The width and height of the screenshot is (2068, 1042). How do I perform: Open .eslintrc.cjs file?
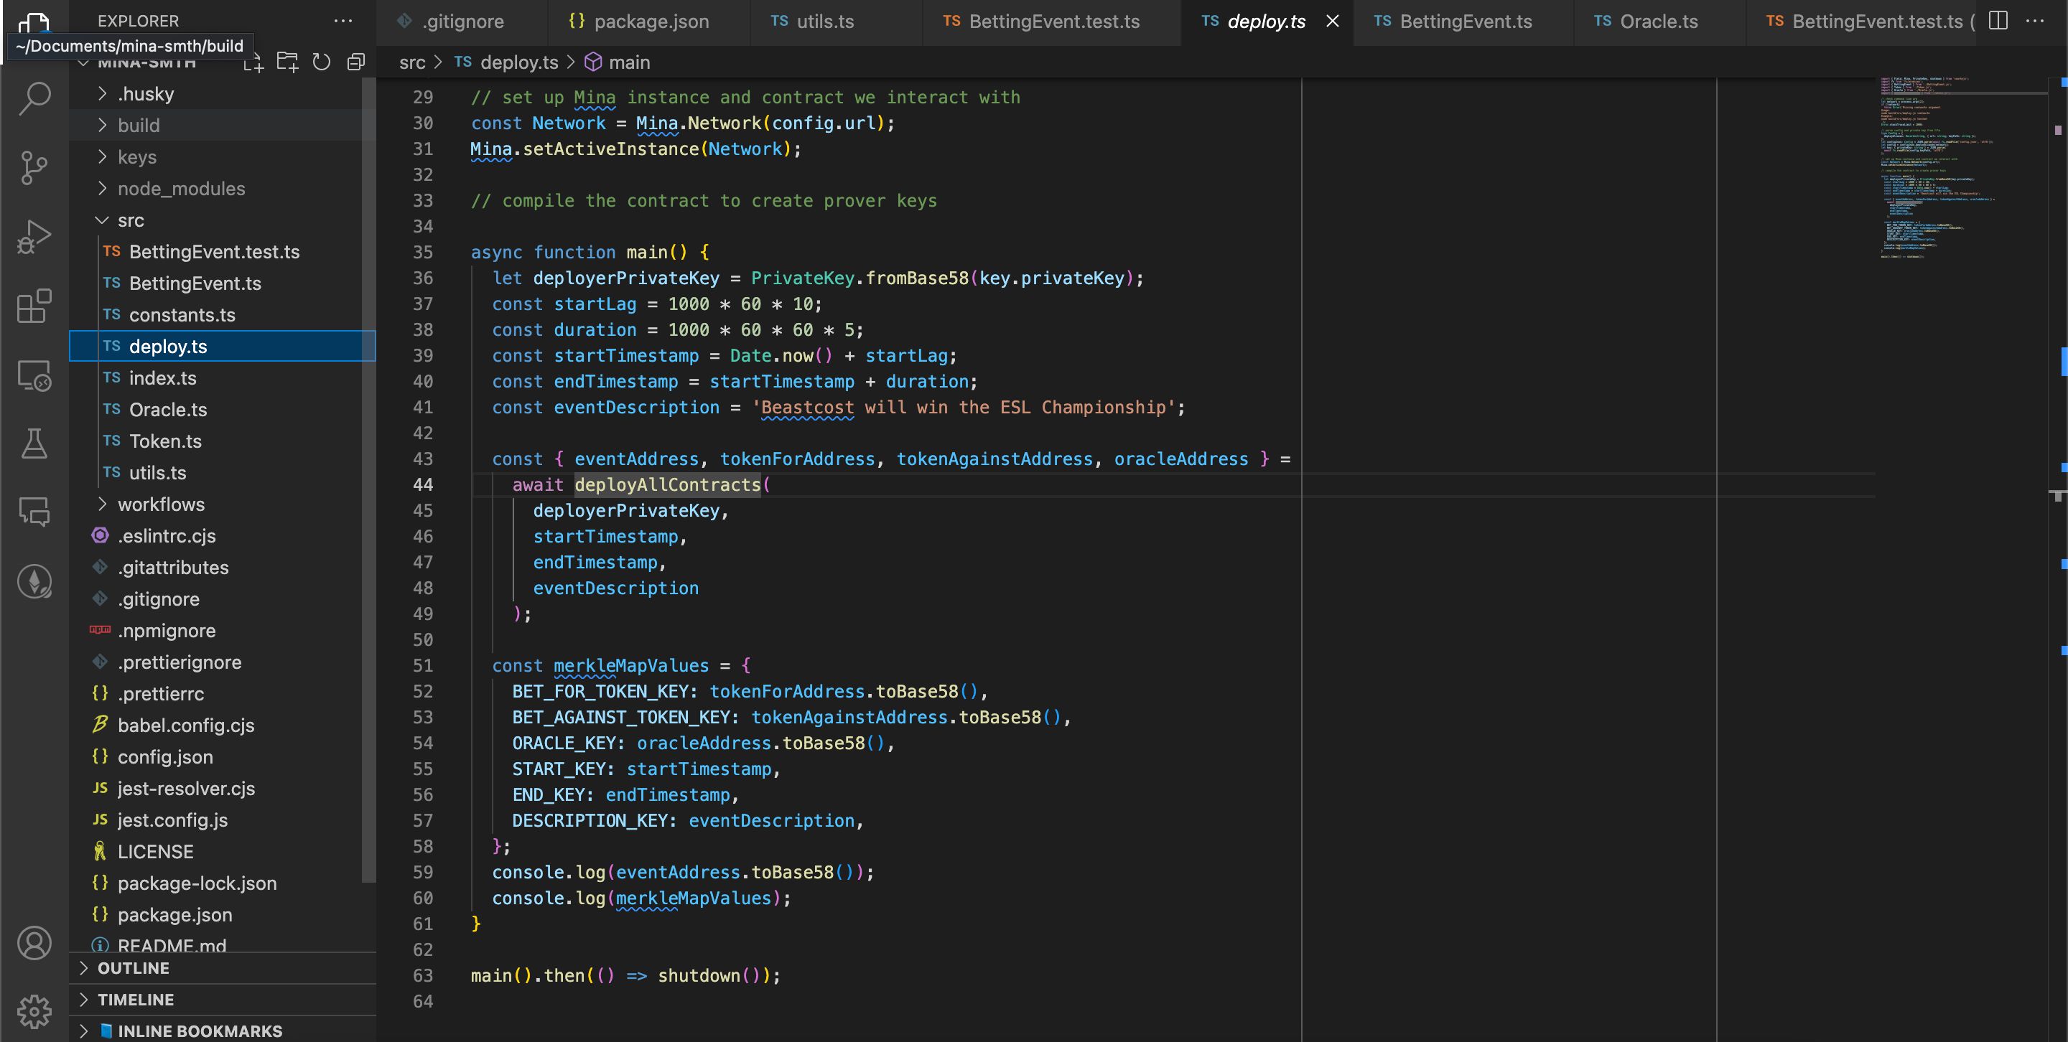(x=223, y=536)
